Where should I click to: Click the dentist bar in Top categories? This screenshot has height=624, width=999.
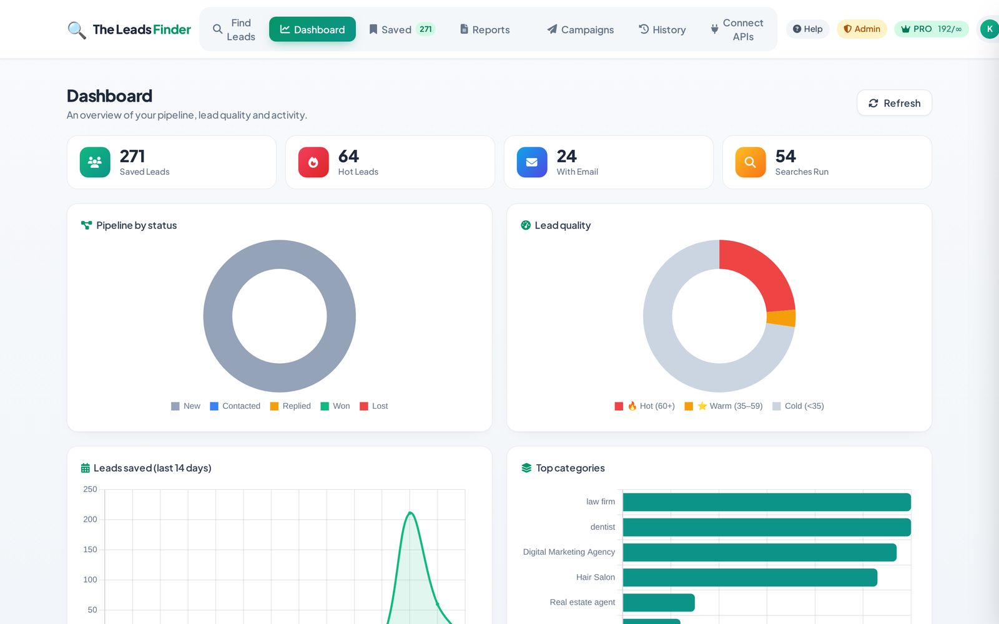pos(767,527)
